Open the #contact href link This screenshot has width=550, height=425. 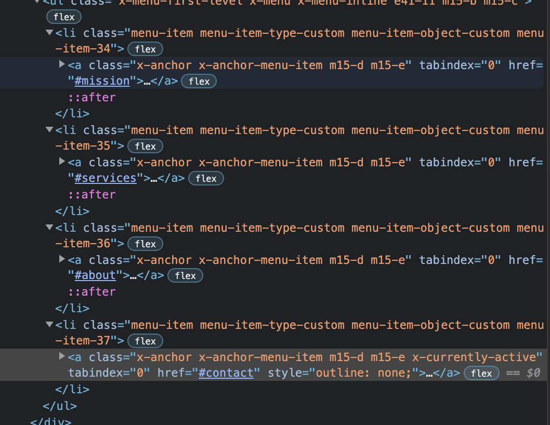pyautogui.click(x=226, y=373)
